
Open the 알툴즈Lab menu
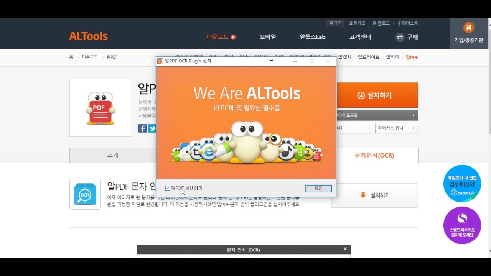(312, 37)
